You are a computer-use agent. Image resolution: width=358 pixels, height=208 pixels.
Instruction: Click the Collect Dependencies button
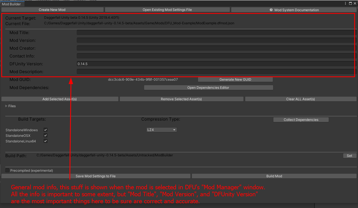[301, 120]
